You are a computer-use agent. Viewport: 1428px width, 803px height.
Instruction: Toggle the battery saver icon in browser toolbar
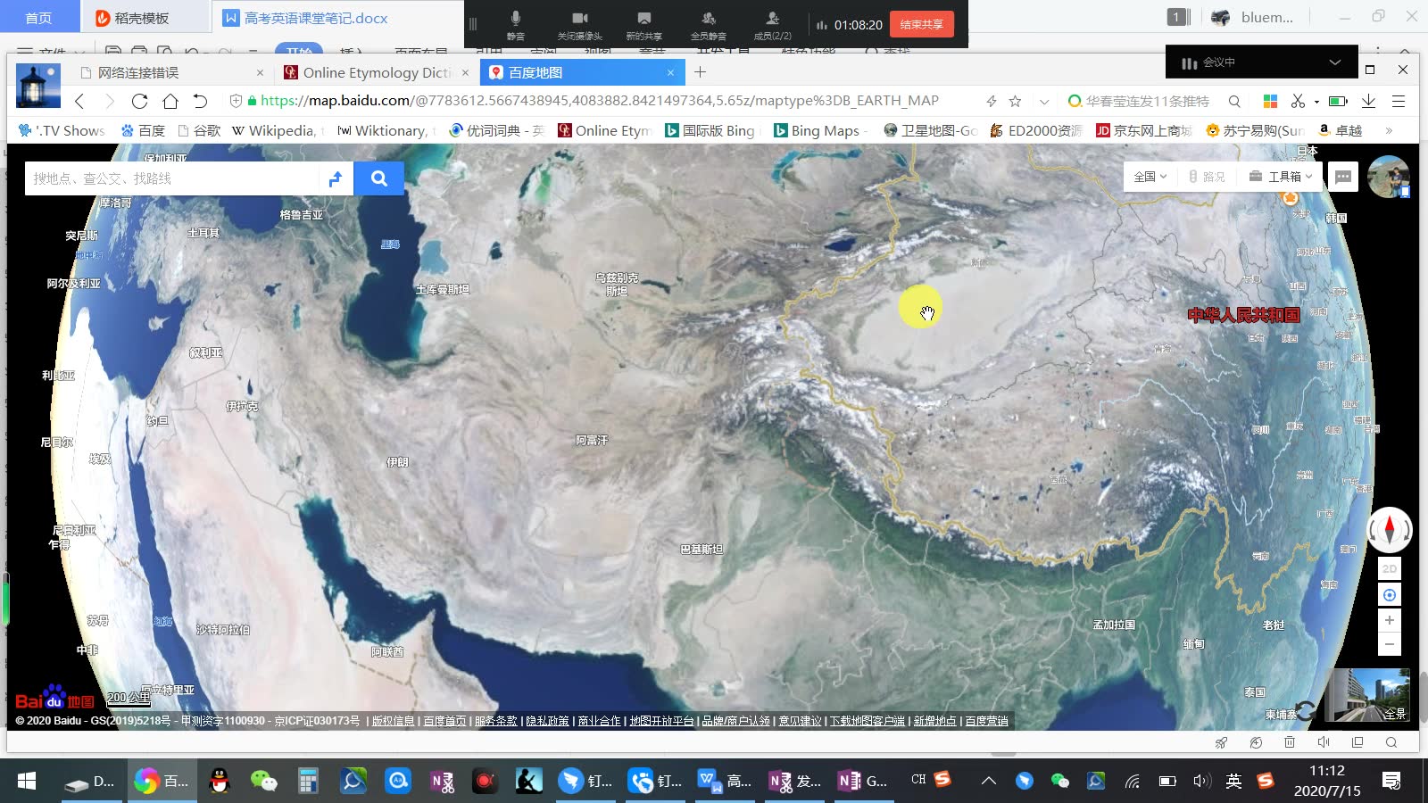pos(1338,101)
